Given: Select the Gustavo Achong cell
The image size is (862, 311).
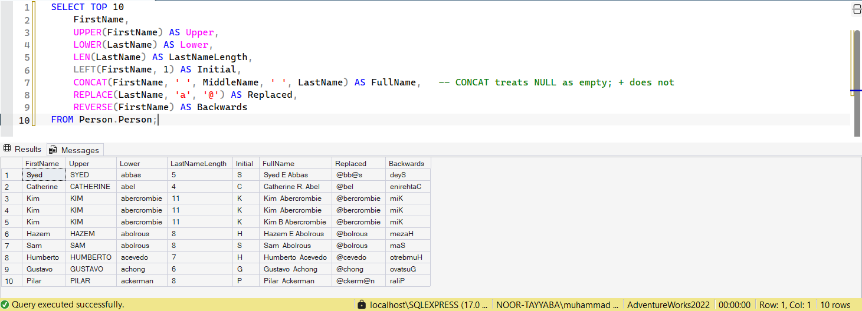Looking at the screenshot, I should click(x=296, y=269).
